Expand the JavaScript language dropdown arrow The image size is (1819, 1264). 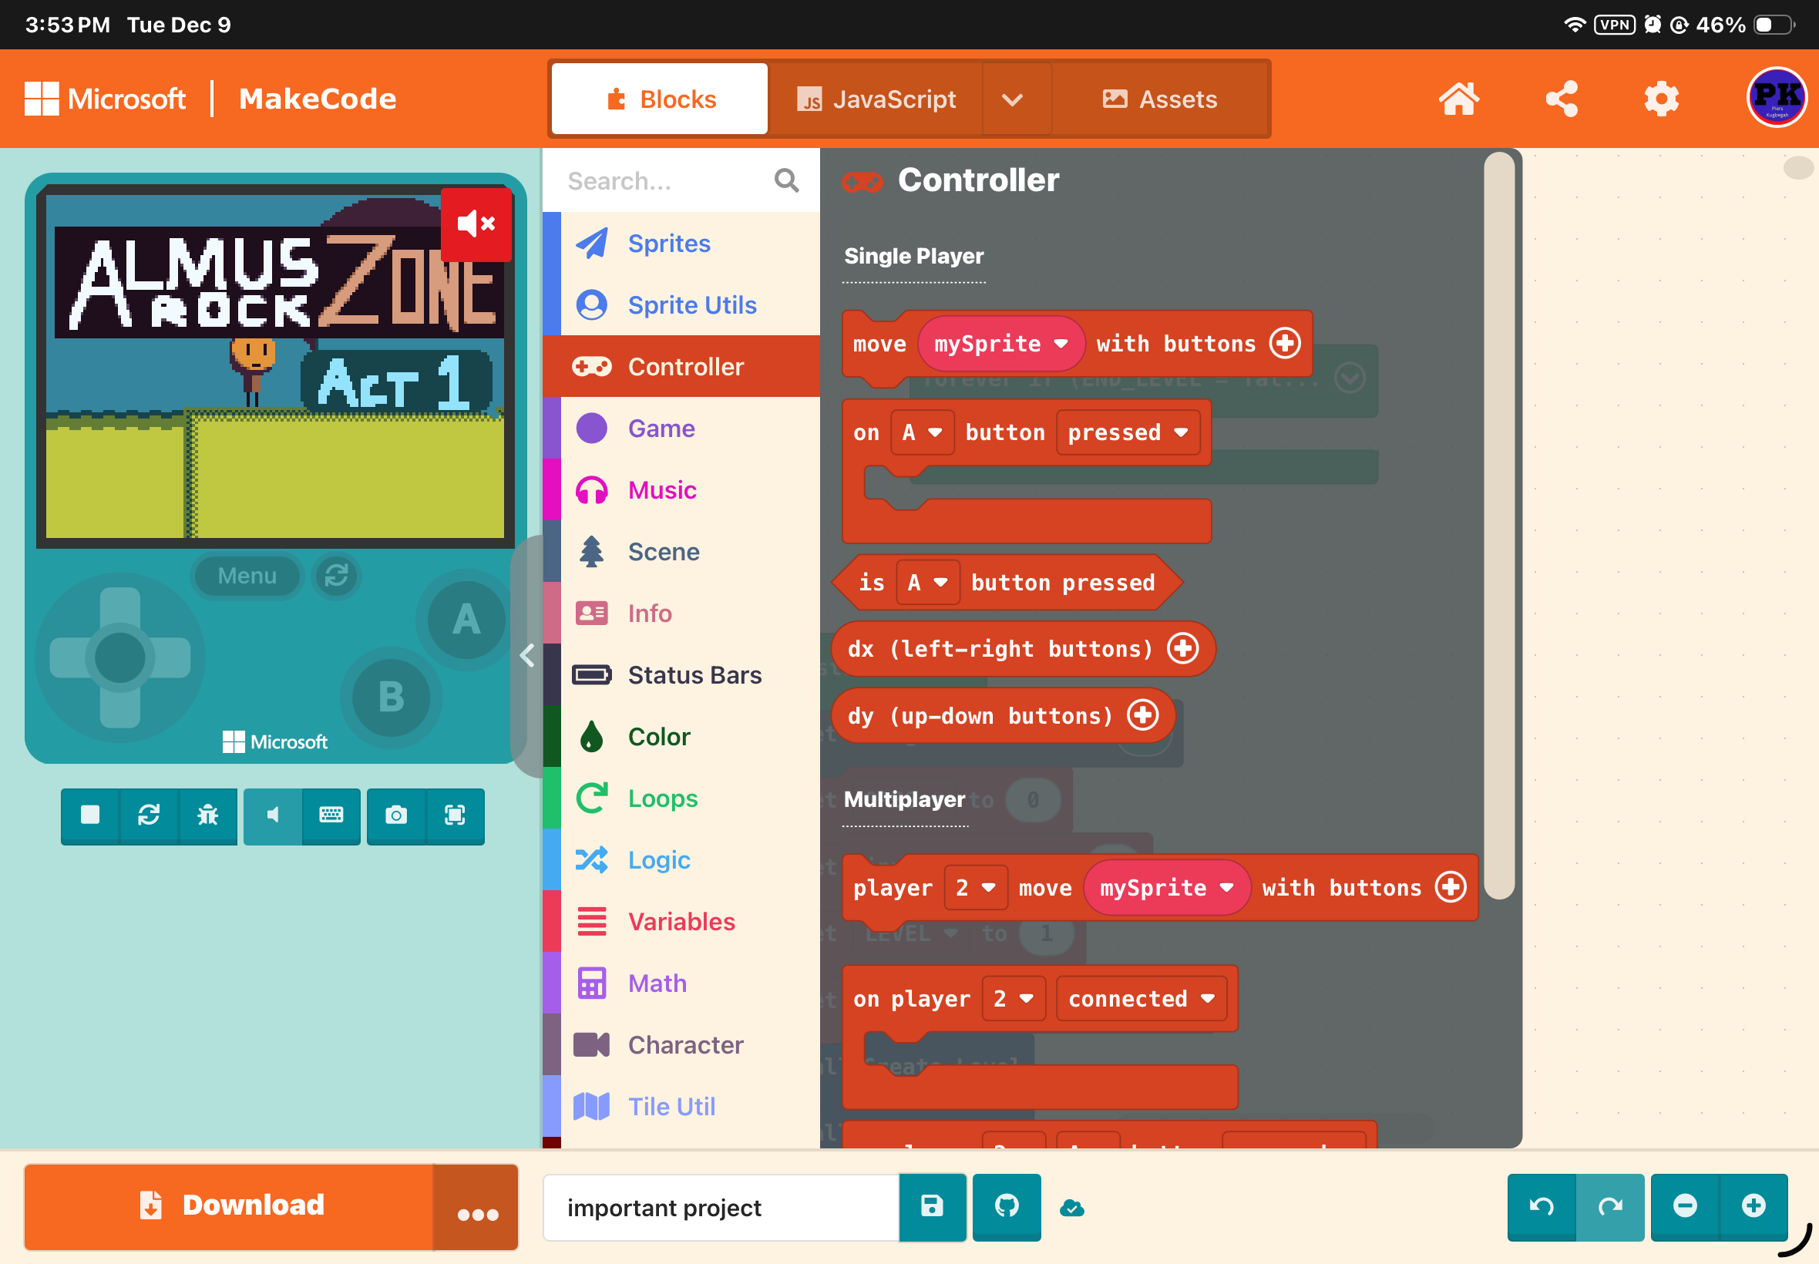(1012, 99)
